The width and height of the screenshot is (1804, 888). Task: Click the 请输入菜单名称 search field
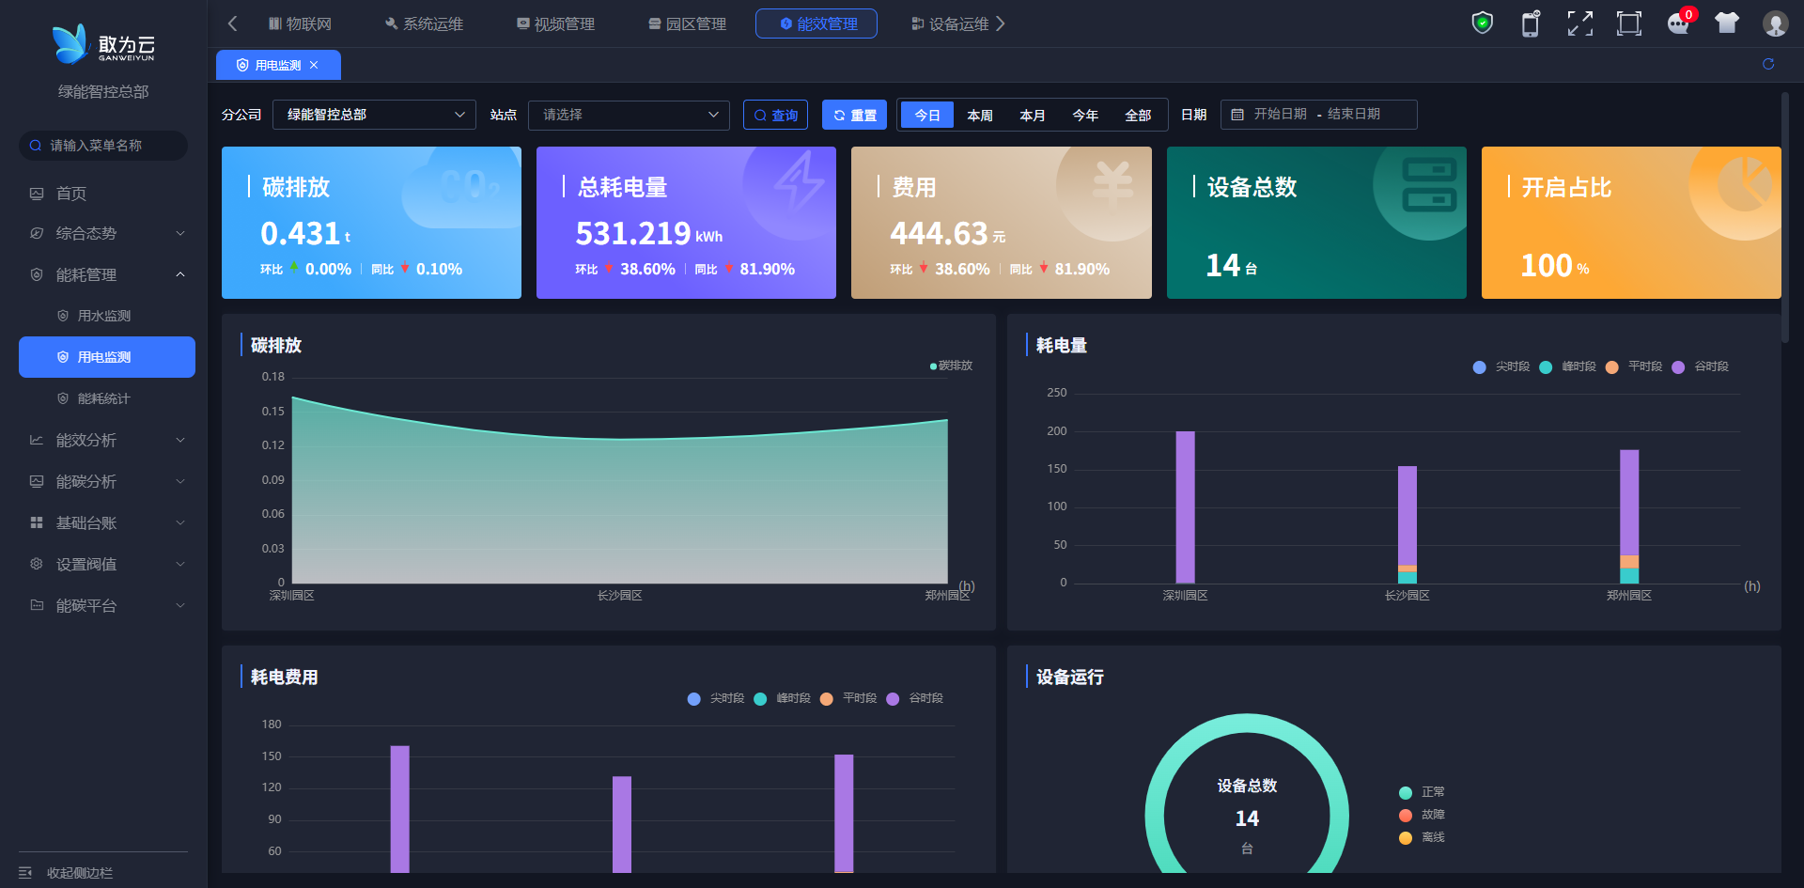pos(103,146)
